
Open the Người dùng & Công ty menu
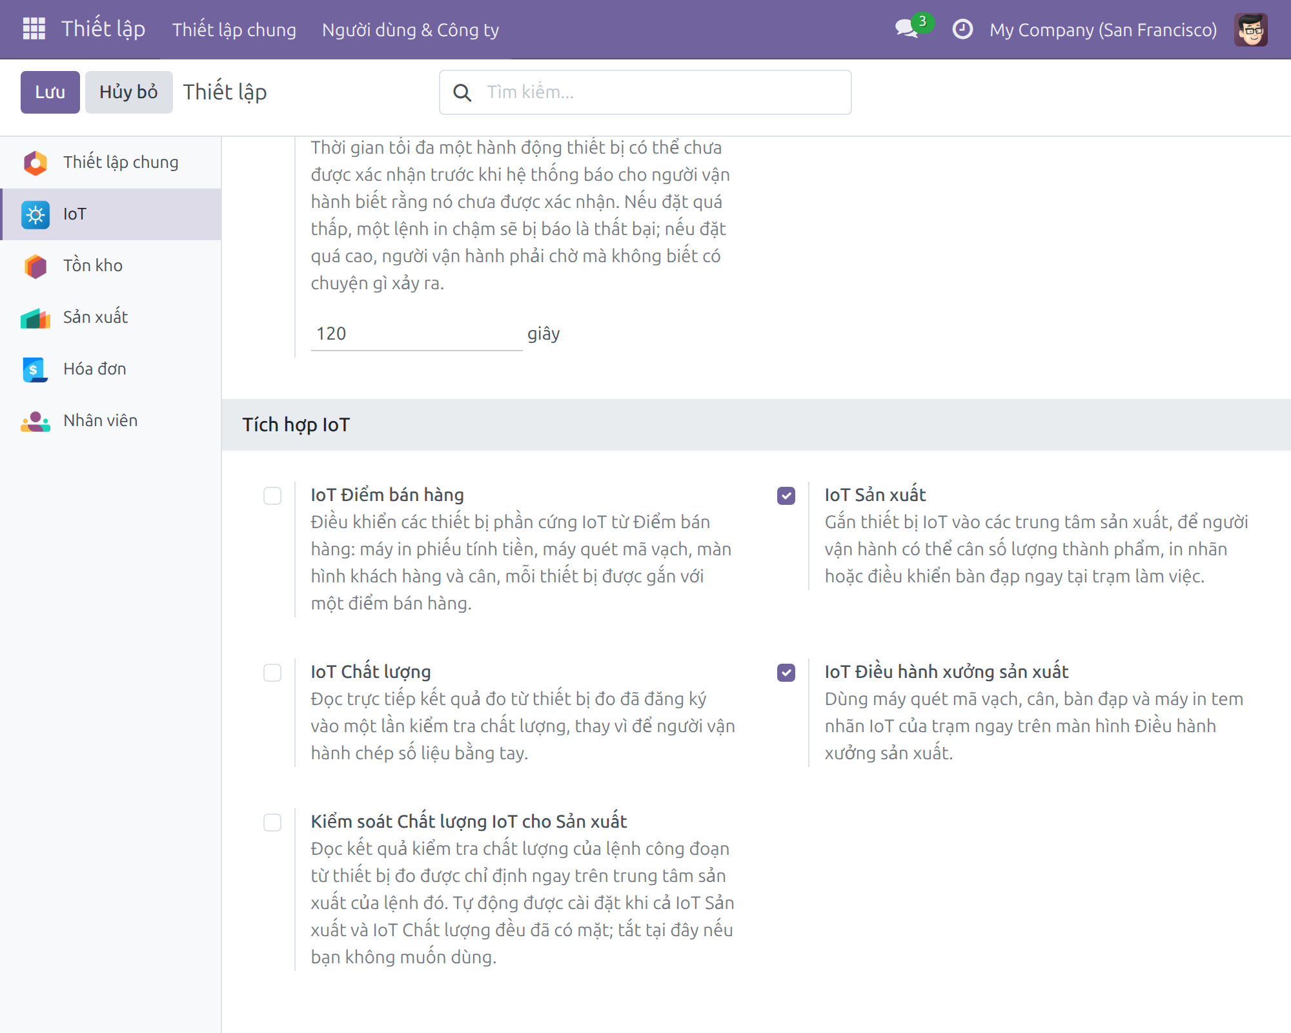(x=411, y=30)
